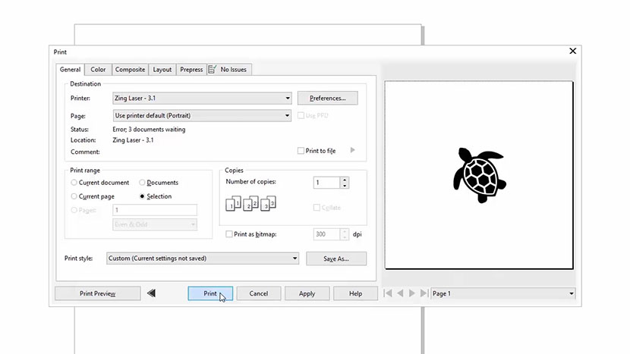630x354 pixels.
Task: Collapse the preview pane with the double-arrow icon
Action: click(152, 293)
